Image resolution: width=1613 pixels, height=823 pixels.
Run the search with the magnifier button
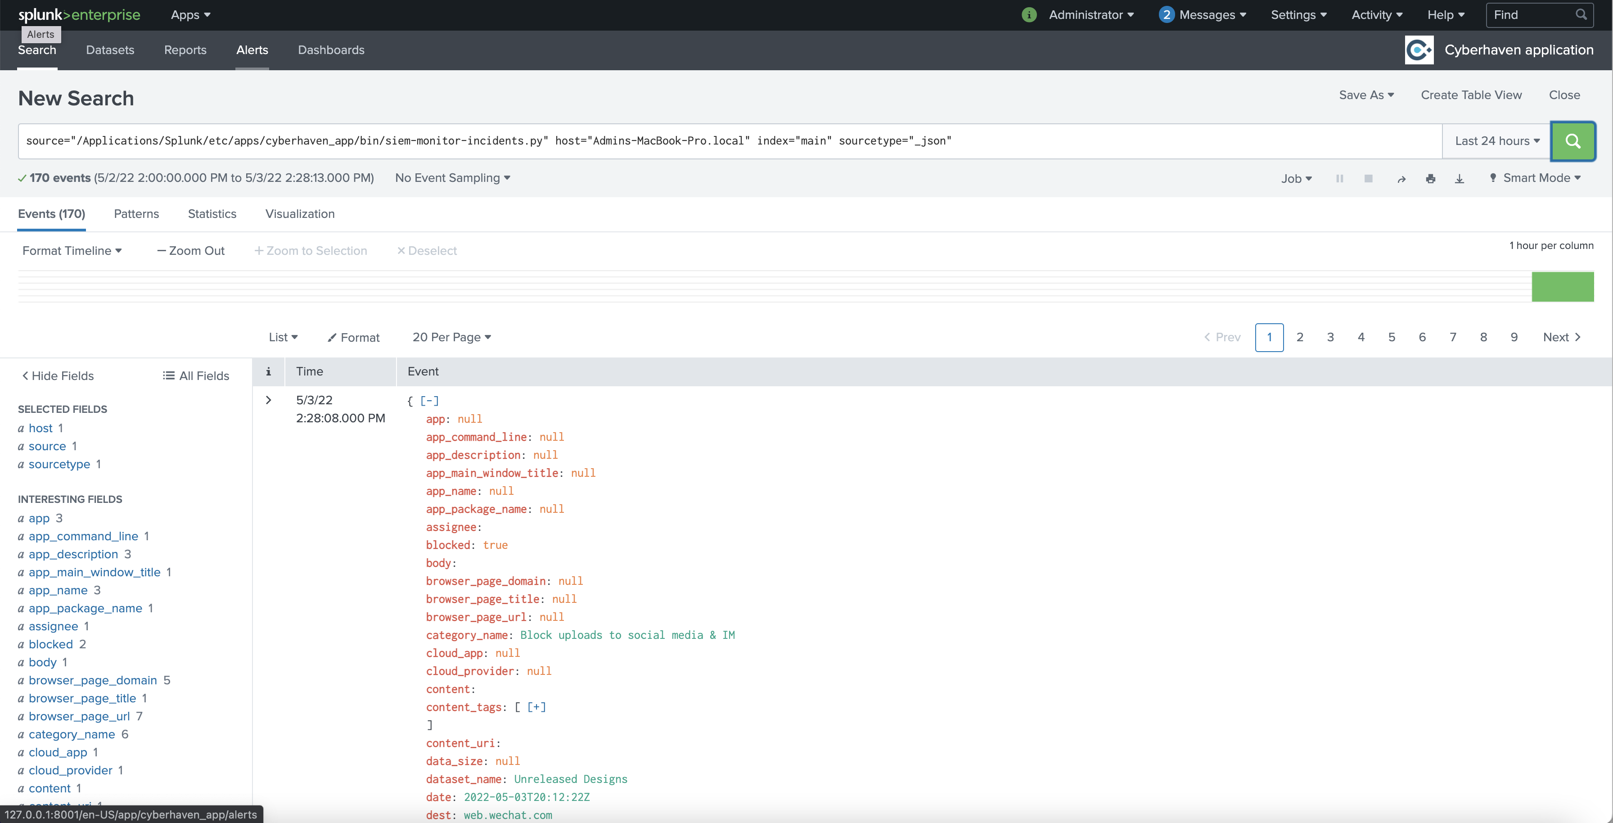click(1573, 141)
